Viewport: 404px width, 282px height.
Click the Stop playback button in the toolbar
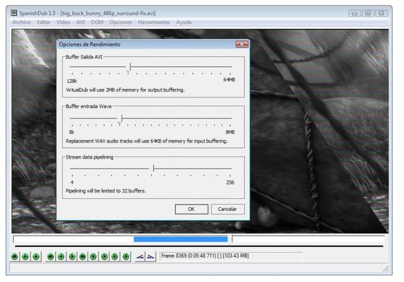point(15,256)
